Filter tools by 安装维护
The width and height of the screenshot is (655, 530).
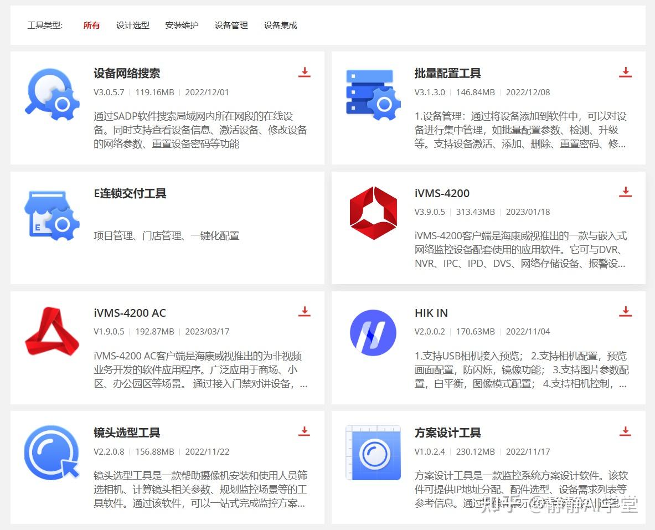[182, 25]
